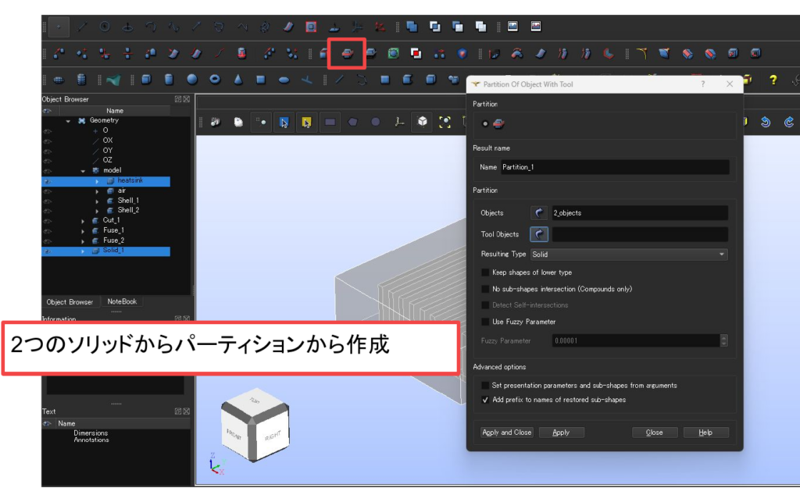Enable Keep shapes of lower type

coord(486,272)
